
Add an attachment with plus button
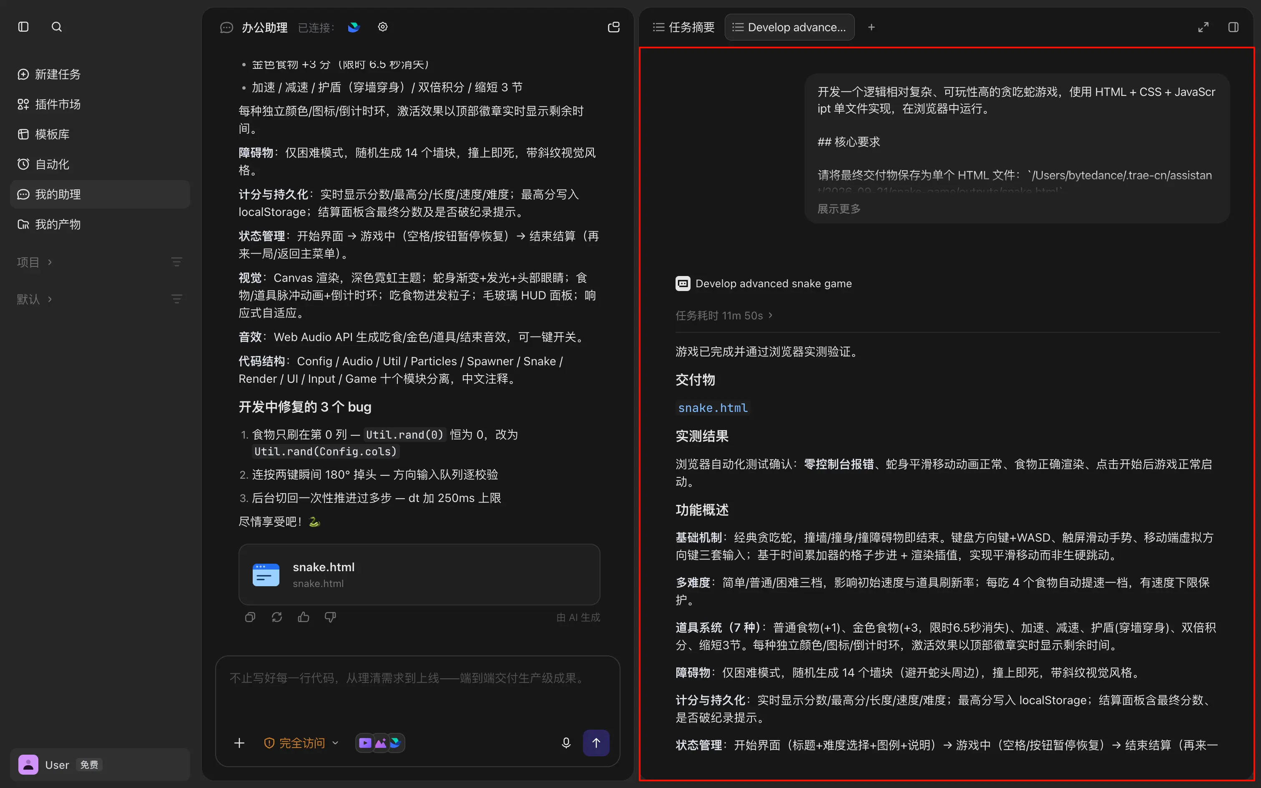tap(239, 743)
